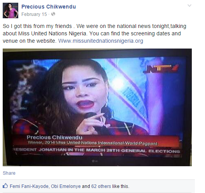Click the Share link below photo

[x=9, y=173]
